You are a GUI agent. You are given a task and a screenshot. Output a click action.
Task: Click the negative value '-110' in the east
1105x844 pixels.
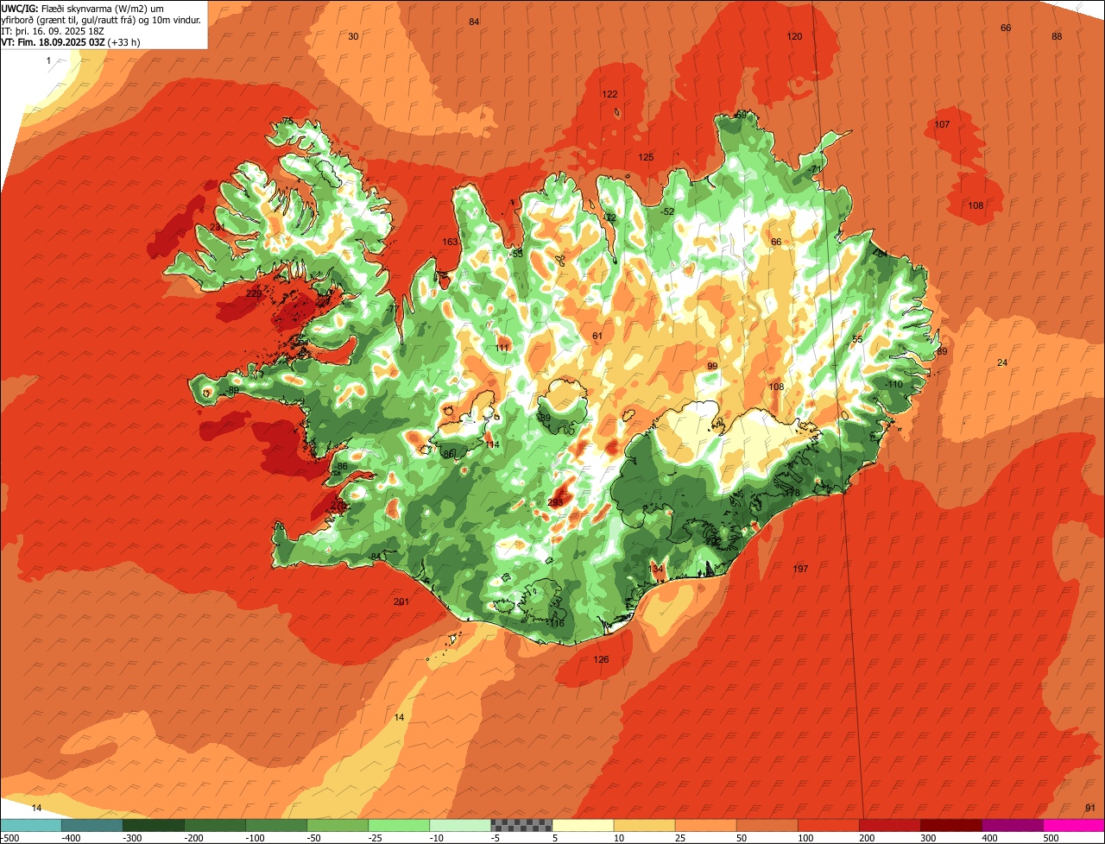click(x=893, y=384)
